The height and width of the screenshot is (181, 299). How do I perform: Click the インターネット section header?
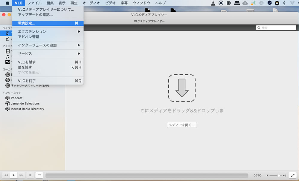12,93
